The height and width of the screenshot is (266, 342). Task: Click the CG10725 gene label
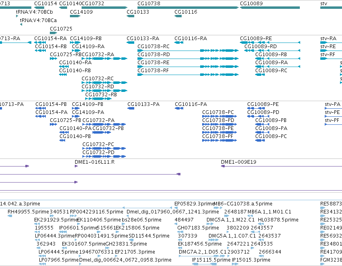[61, 29]
